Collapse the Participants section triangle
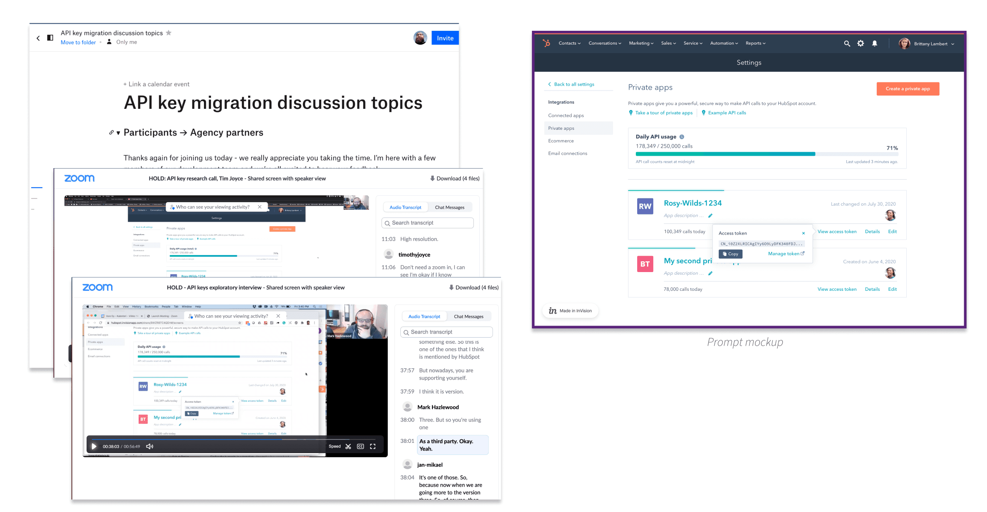Image resolution: width=987 pixels, height=512 pixels. click(118, 133)
